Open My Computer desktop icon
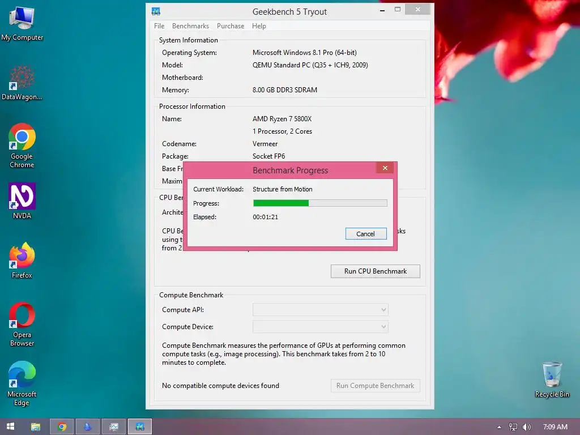The image size is (580, 435). pos(22,24)
